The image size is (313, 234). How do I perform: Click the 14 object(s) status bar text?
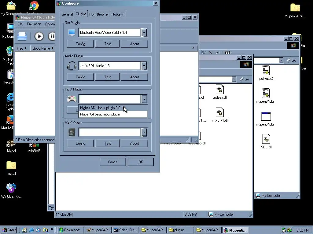coord(64,214)
